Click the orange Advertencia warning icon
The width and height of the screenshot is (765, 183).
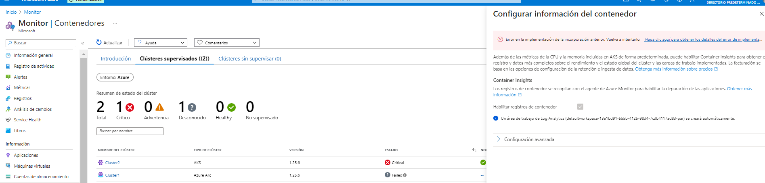[x=160, y=107]
